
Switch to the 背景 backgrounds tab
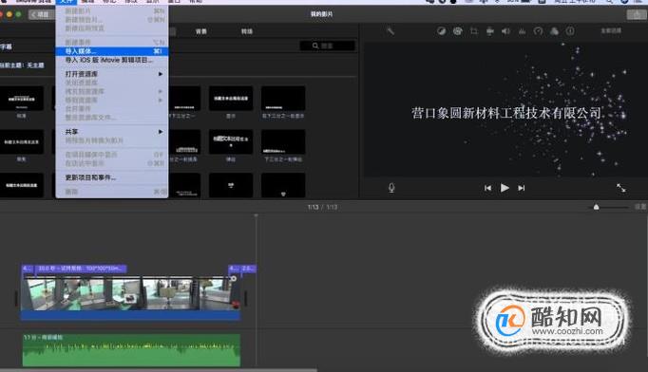click(201, 31)
